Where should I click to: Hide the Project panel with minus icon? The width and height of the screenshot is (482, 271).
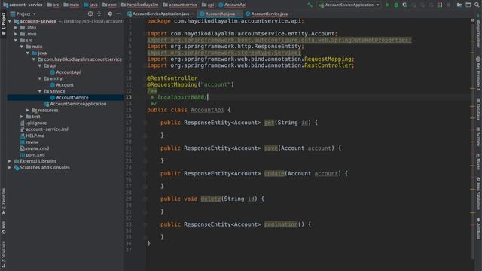[119, 14]
